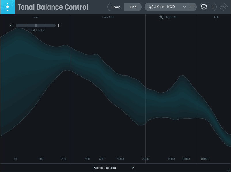Viewport: 231px width, 172px height.
Task: Click the 1000 frequency axis label
Action: [120, 159]
